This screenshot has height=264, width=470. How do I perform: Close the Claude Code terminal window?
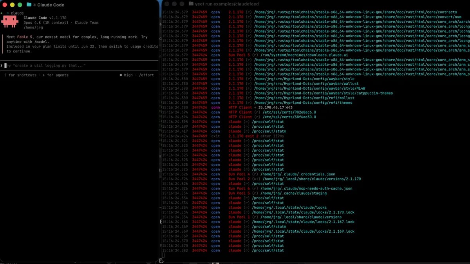[x=4, y=5]
